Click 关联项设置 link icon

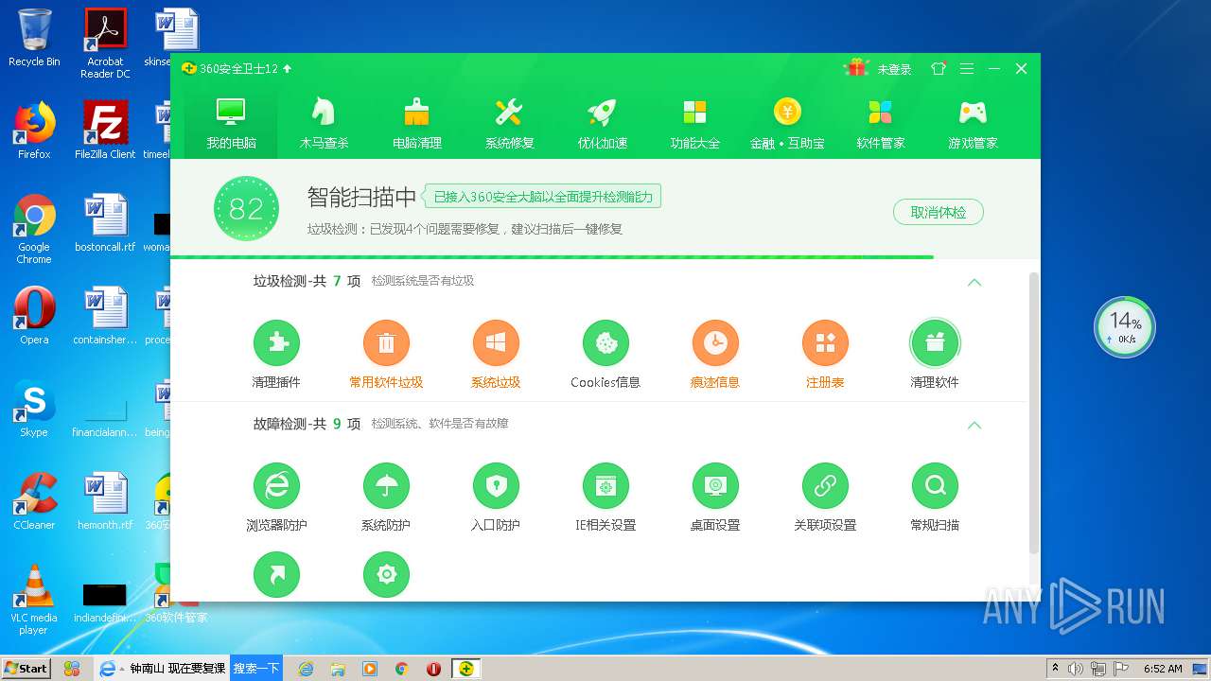pos(825,486)
